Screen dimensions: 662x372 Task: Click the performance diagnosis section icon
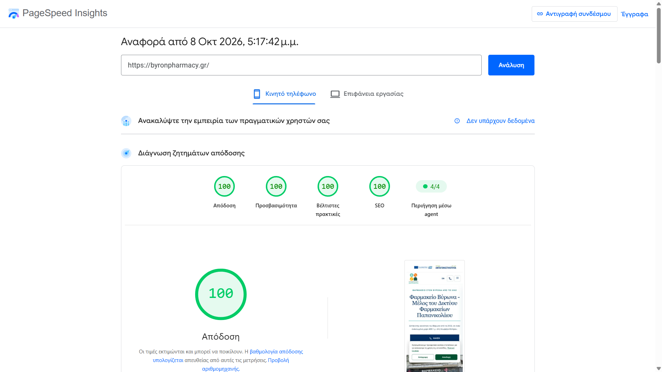point(126,153)
